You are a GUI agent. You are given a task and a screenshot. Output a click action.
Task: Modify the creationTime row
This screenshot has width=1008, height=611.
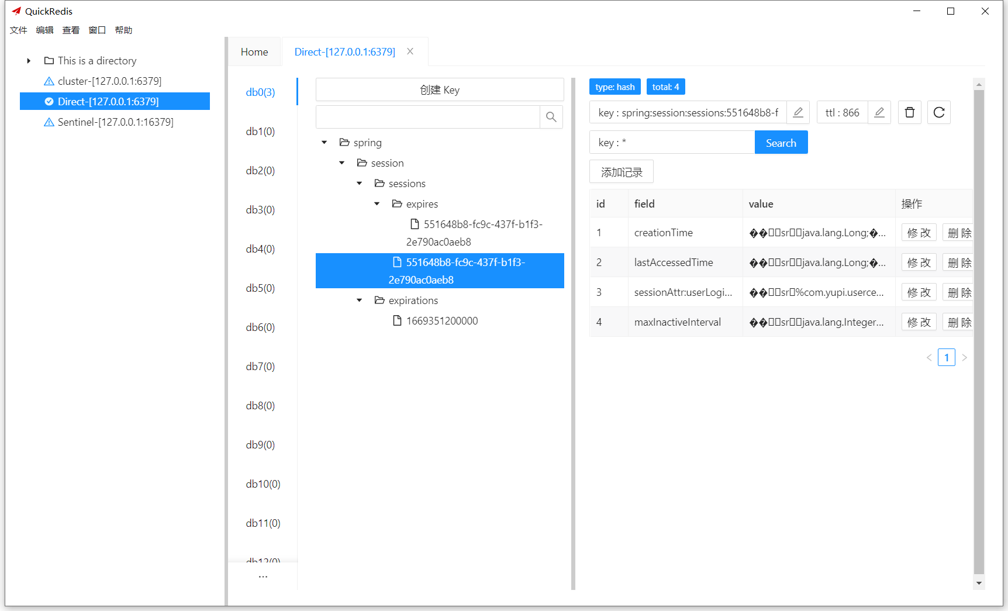919,233
